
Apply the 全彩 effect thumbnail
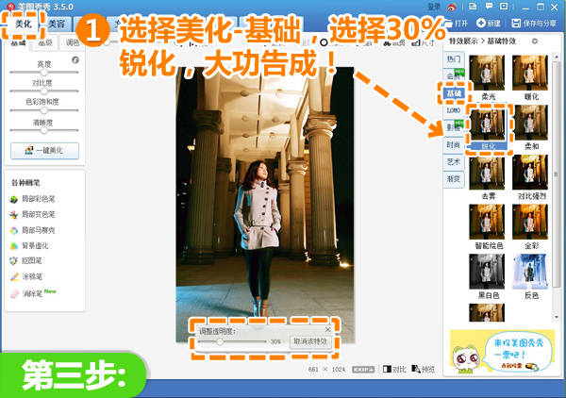tap(530, 222)
